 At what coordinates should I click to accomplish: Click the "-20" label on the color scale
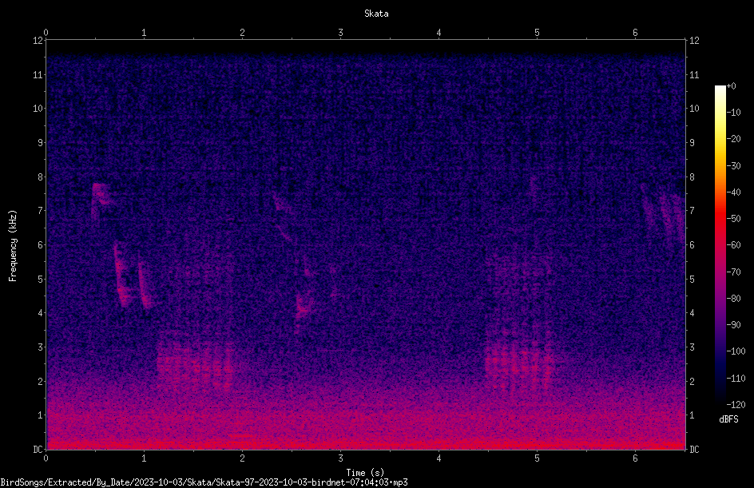tap(733, 139)
